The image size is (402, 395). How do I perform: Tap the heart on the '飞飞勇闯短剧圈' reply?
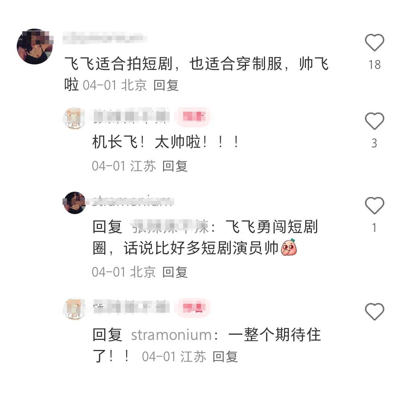point(374,206)
